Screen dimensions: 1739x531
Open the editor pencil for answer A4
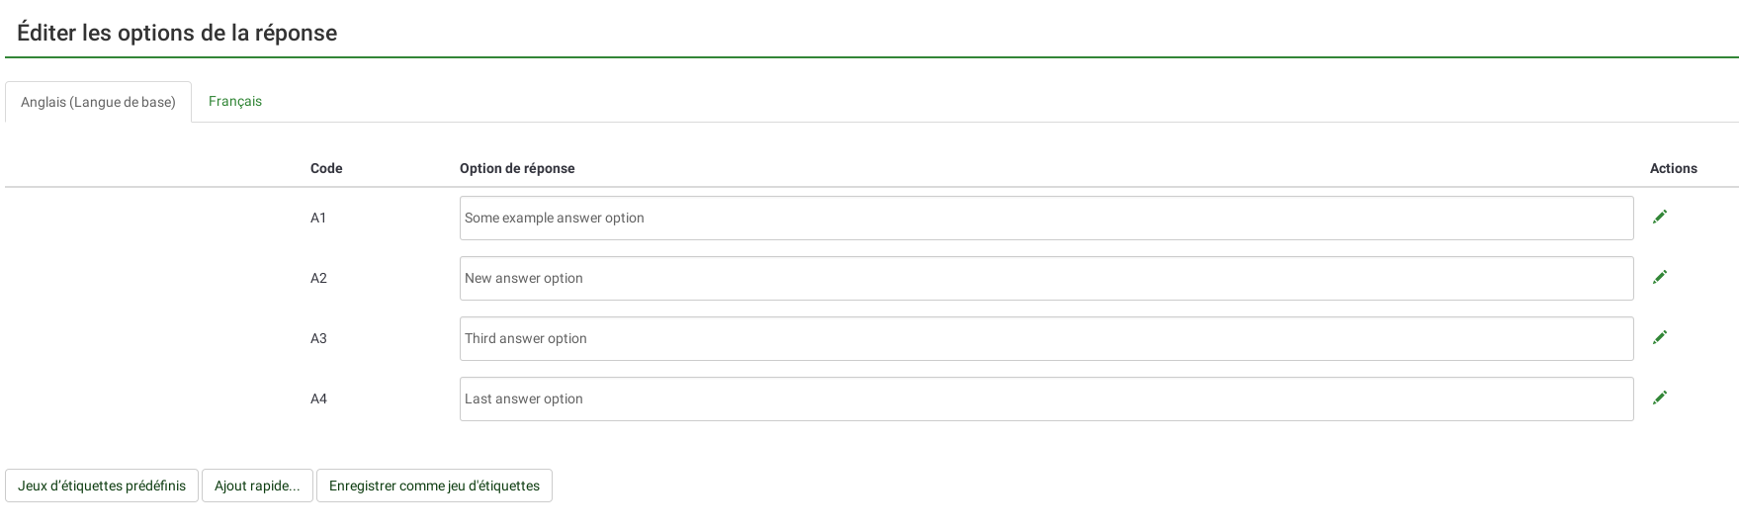tap(1660, 398)
